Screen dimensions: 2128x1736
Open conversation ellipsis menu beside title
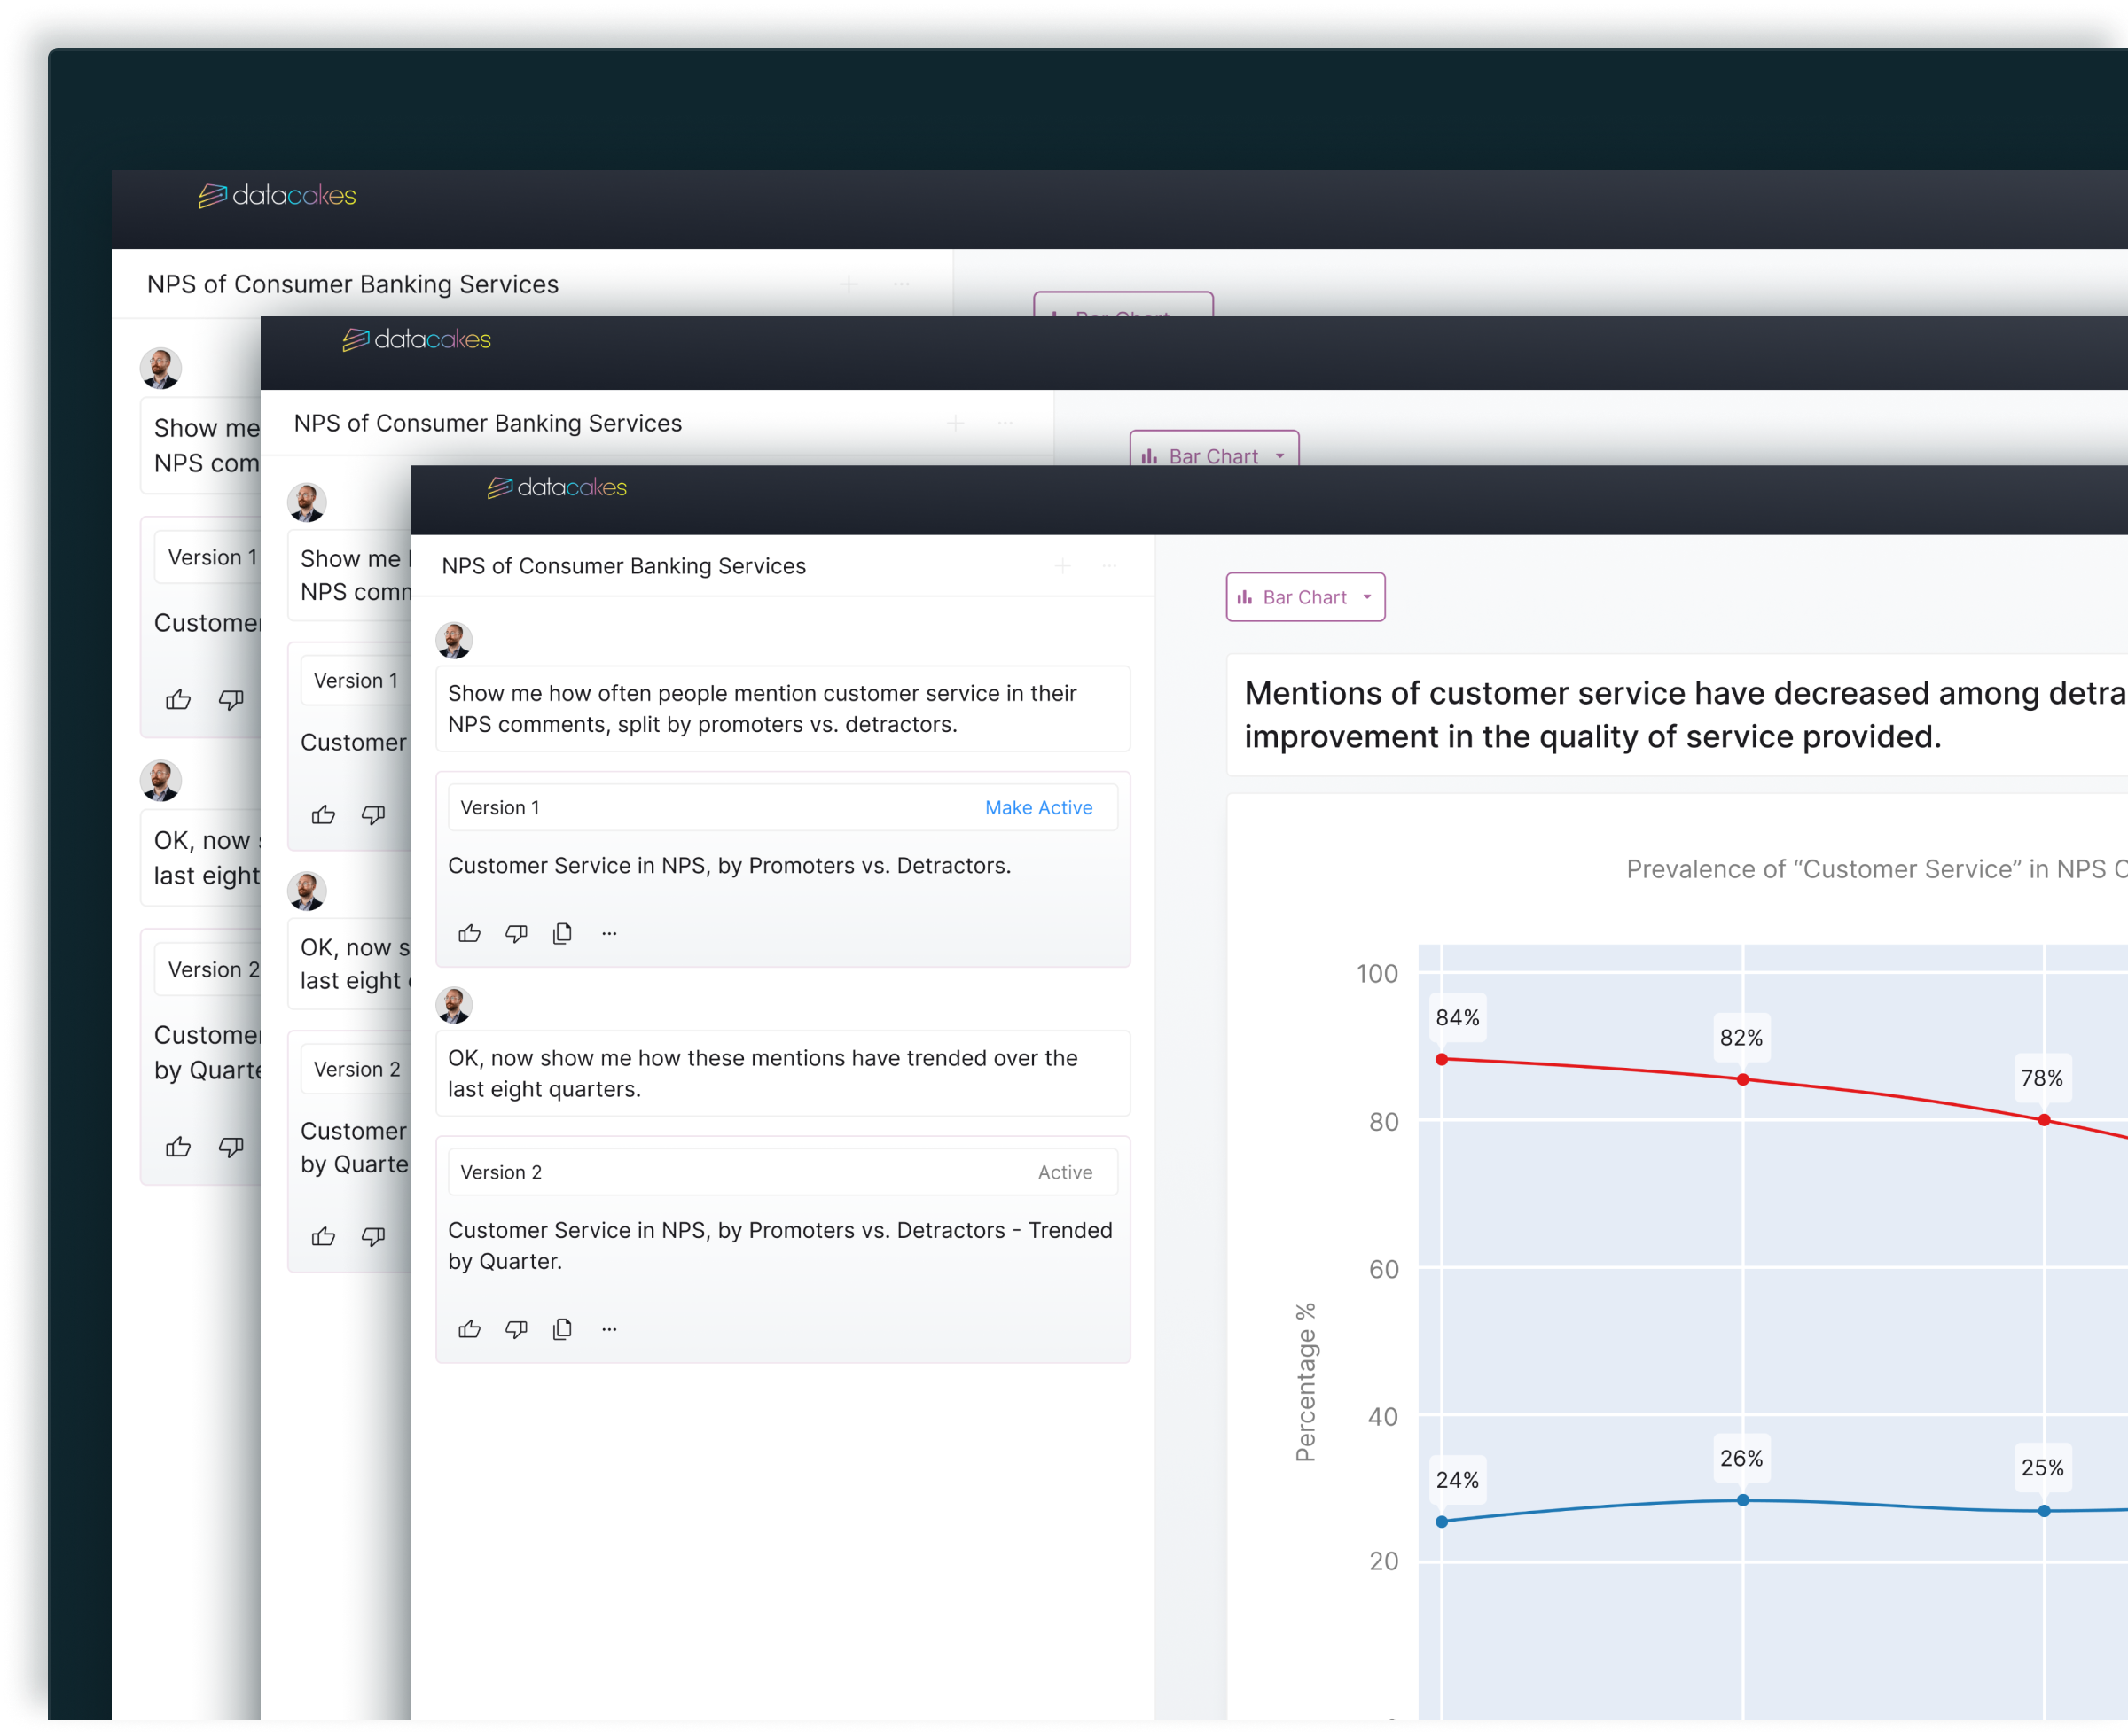(x=1108, y=567)
